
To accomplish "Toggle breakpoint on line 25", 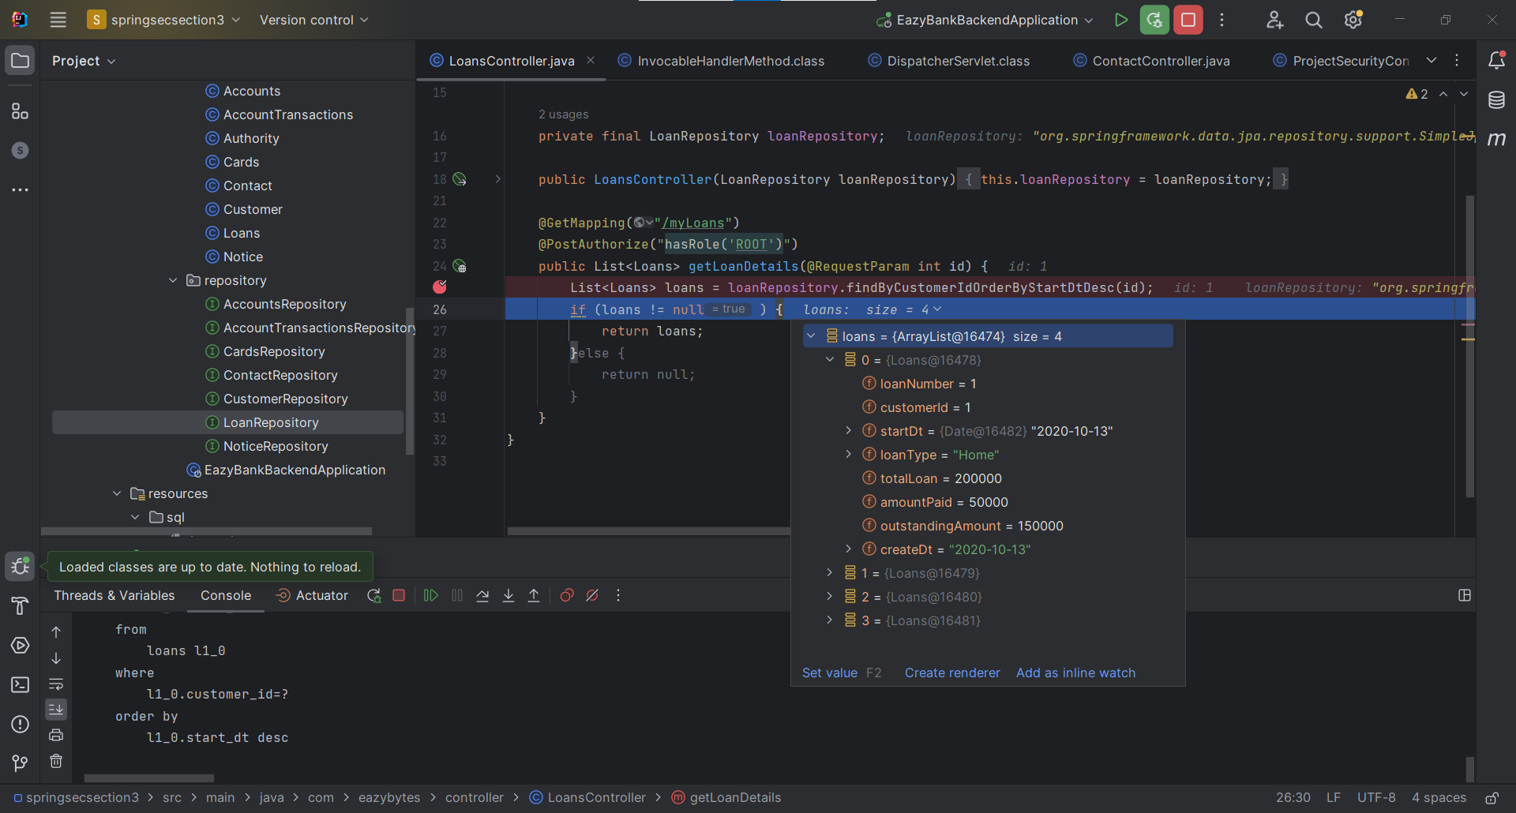I will pyautogui.click(x=440, y=287).
